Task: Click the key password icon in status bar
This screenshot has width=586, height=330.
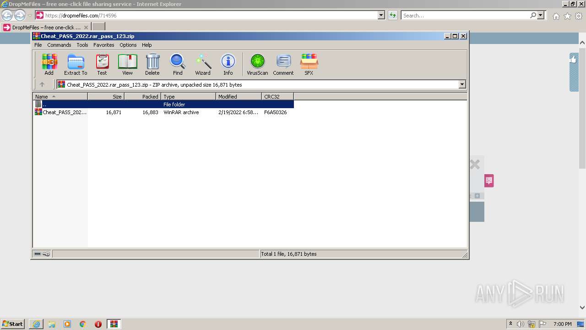Action: [x=46, y=254]
